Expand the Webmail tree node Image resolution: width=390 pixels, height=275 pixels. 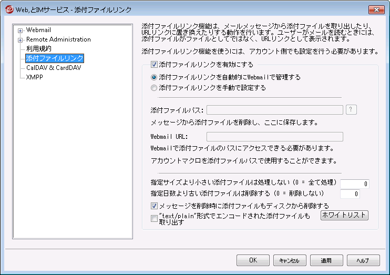[x=20, y=30]
